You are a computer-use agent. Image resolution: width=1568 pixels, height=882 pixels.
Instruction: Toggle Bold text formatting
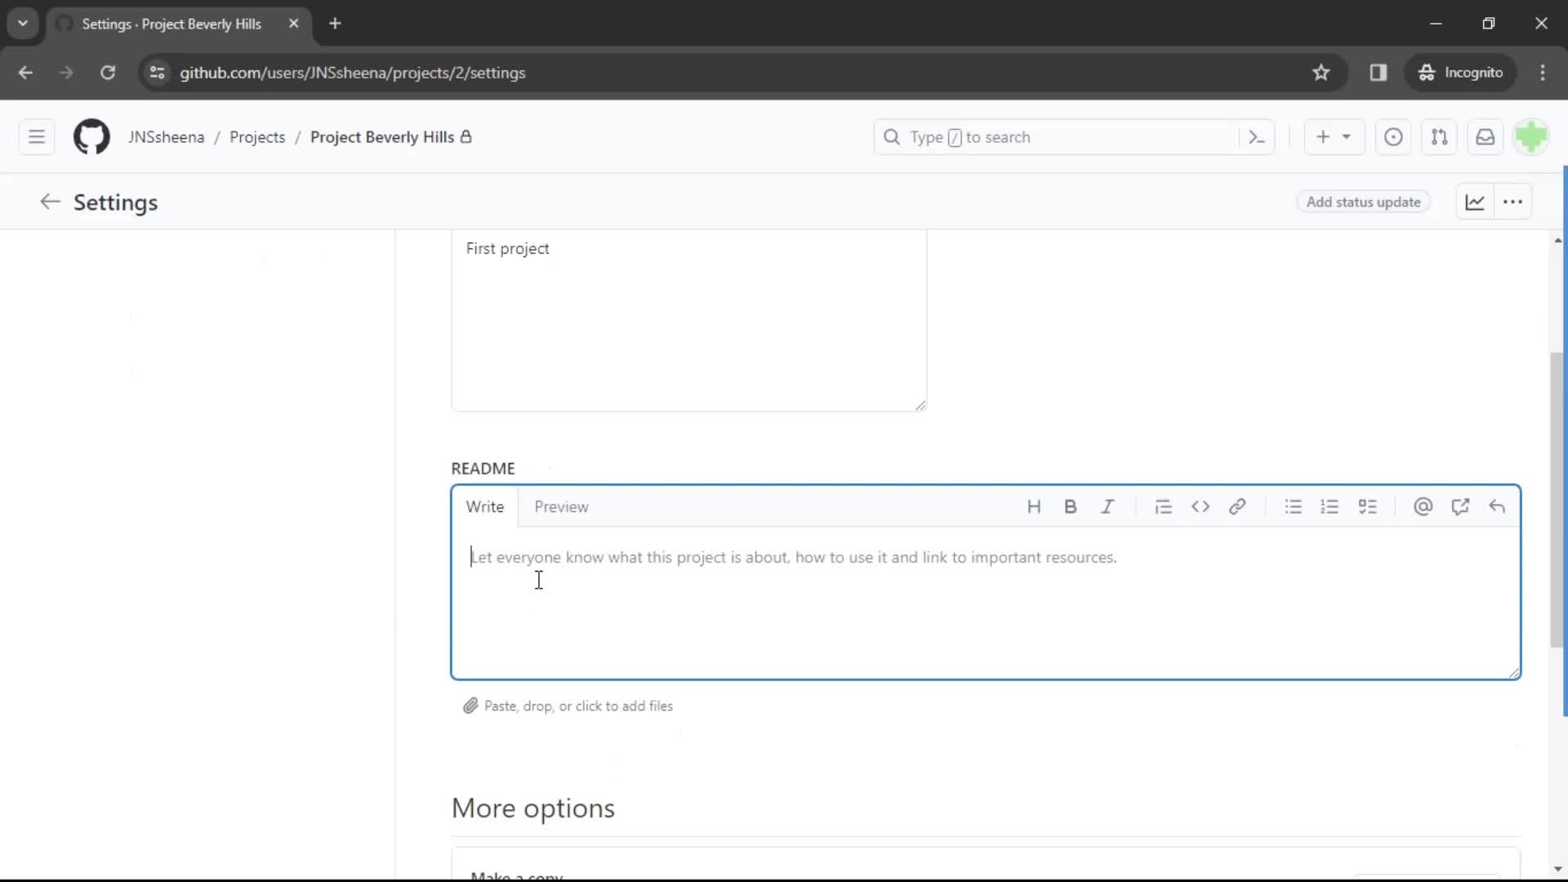1071,506
